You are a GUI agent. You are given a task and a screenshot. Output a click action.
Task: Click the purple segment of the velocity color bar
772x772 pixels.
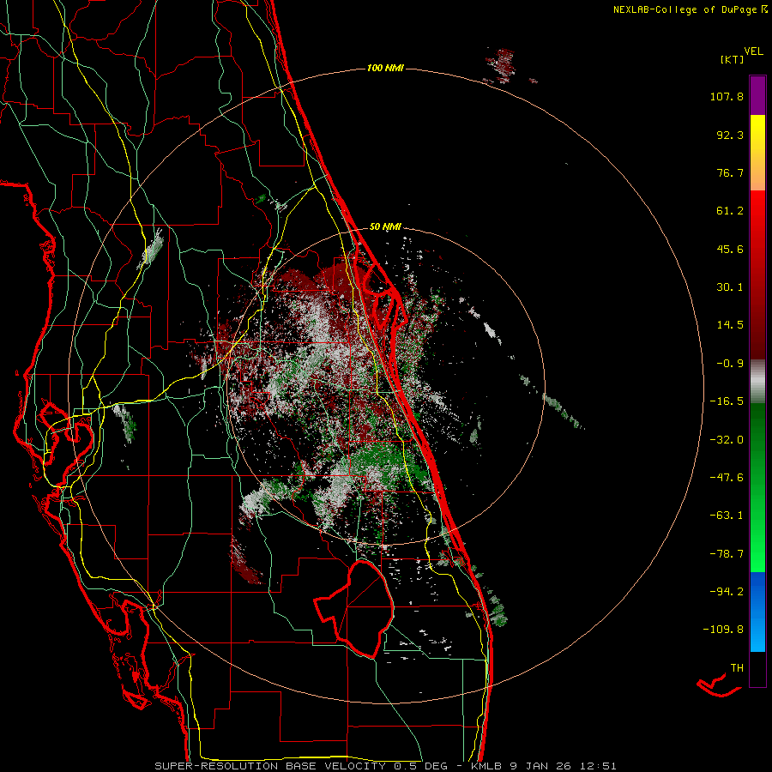point(757,95)
